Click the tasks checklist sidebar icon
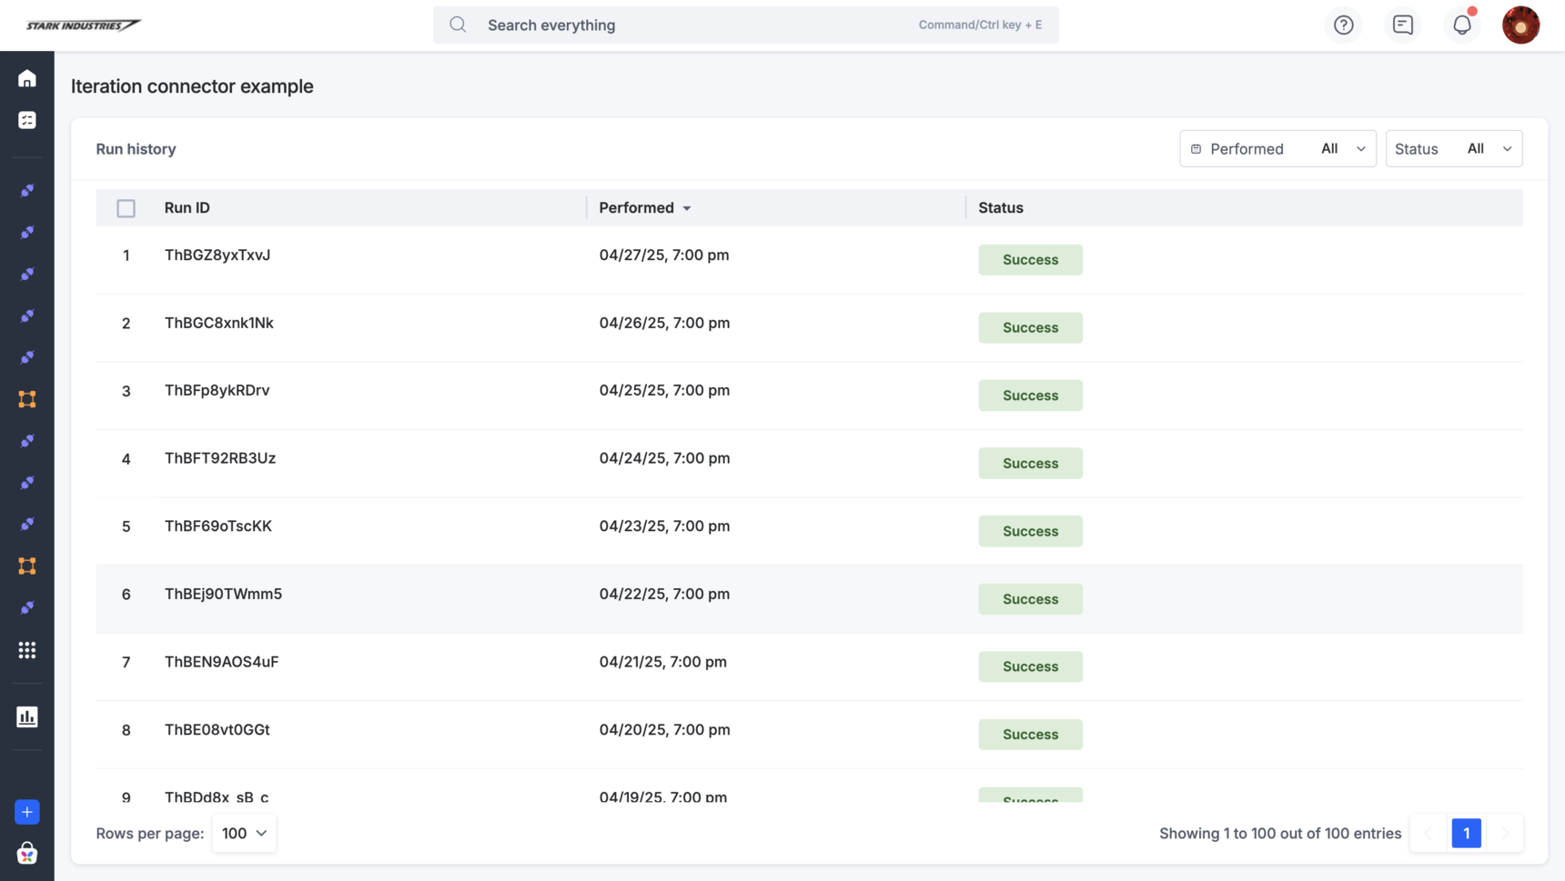The width and height of the screenshot is (1565, 881). 27,120
